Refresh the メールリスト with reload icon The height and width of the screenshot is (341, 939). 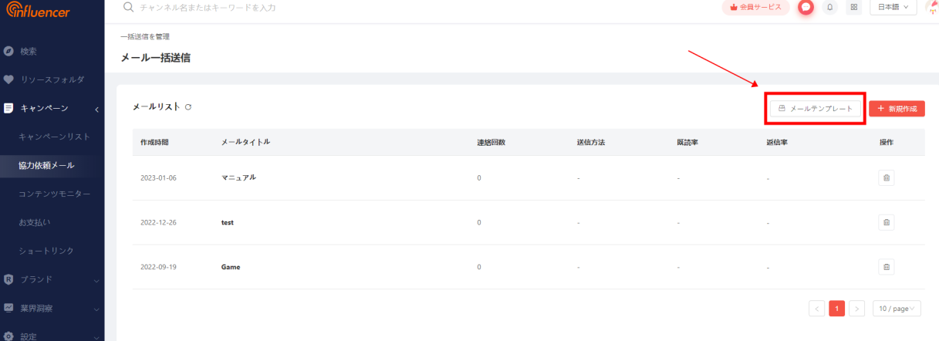(188, 106)
